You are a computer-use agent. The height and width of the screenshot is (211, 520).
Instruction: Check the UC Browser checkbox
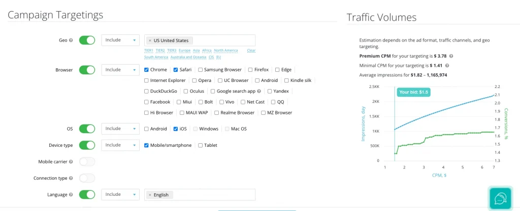click(220, 80)
